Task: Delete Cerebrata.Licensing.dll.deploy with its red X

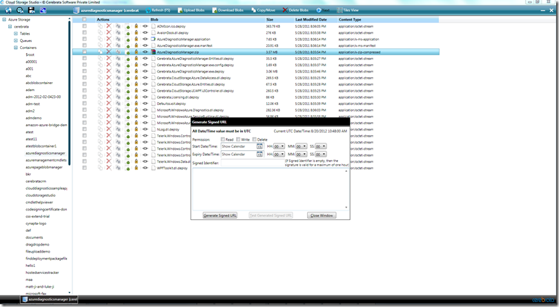Action: [x=109, y=97]
